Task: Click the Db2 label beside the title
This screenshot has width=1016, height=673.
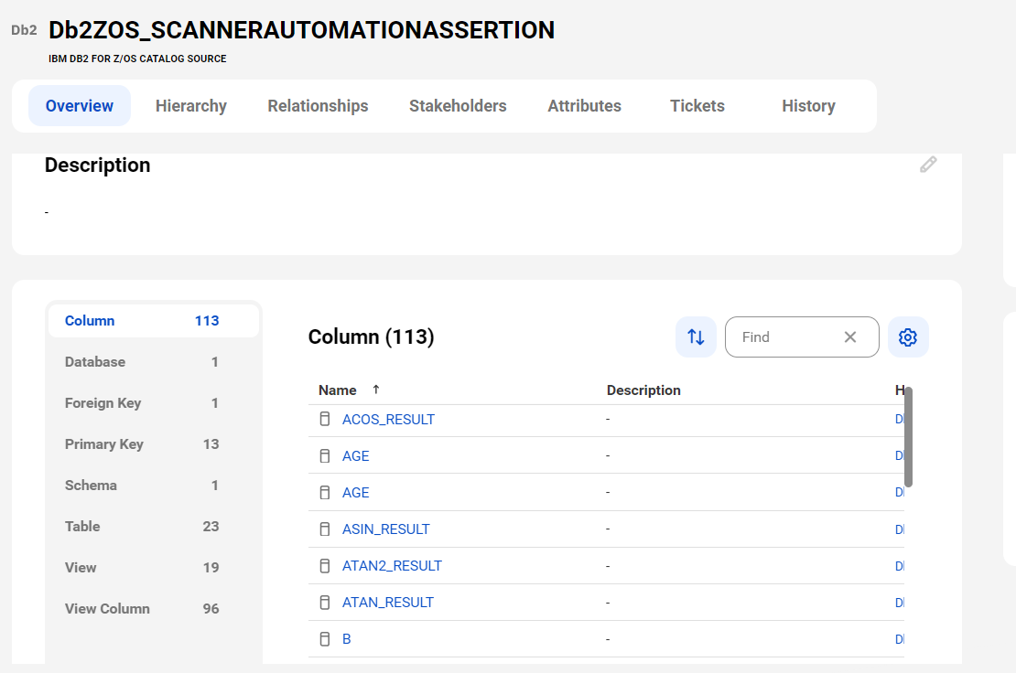Action: [x=24, y=30]
